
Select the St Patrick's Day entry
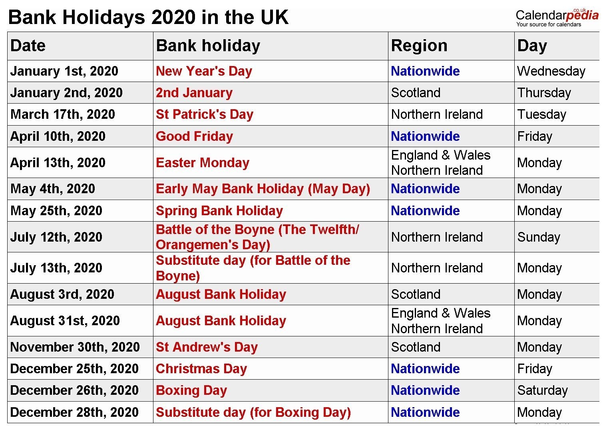[205, 114]
